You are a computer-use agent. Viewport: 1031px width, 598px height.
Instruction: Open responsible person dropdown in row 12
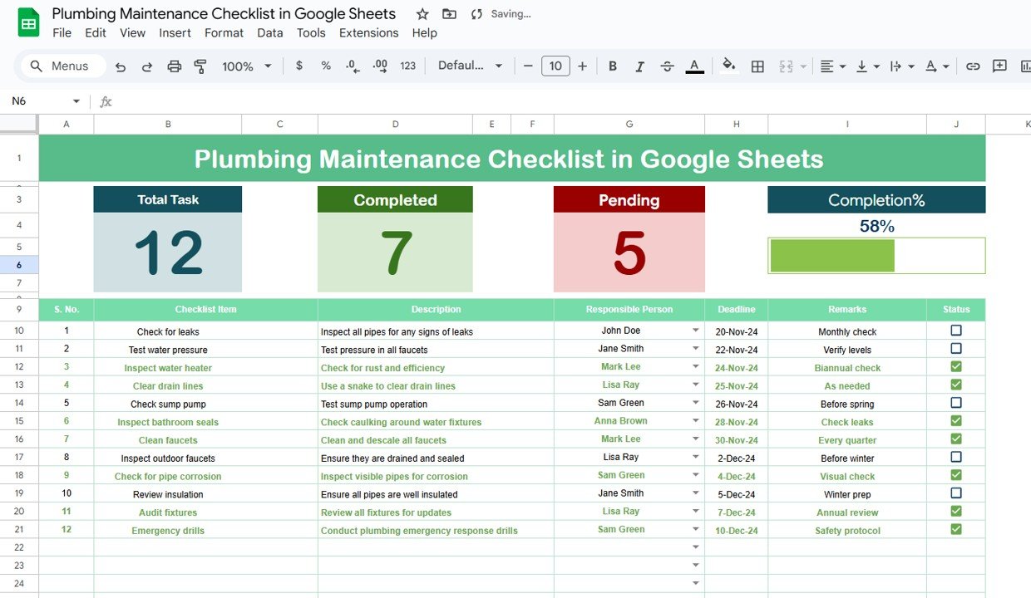(x=696, y=367)
